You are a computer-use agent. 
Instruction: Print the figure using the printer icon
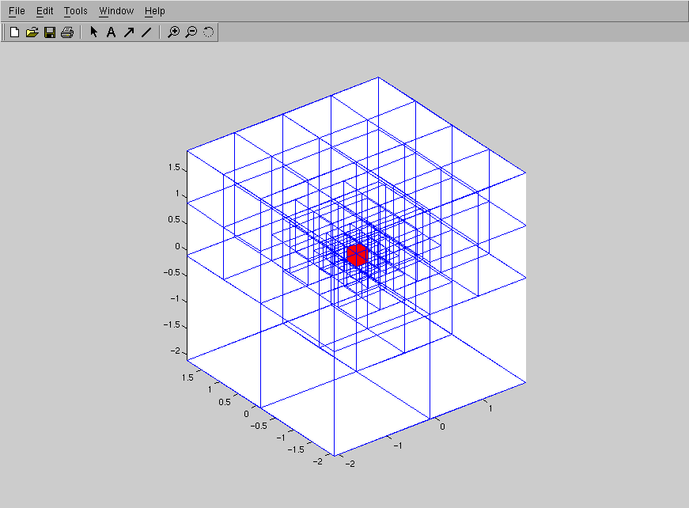pyautogui.click(x=67, y=32)
